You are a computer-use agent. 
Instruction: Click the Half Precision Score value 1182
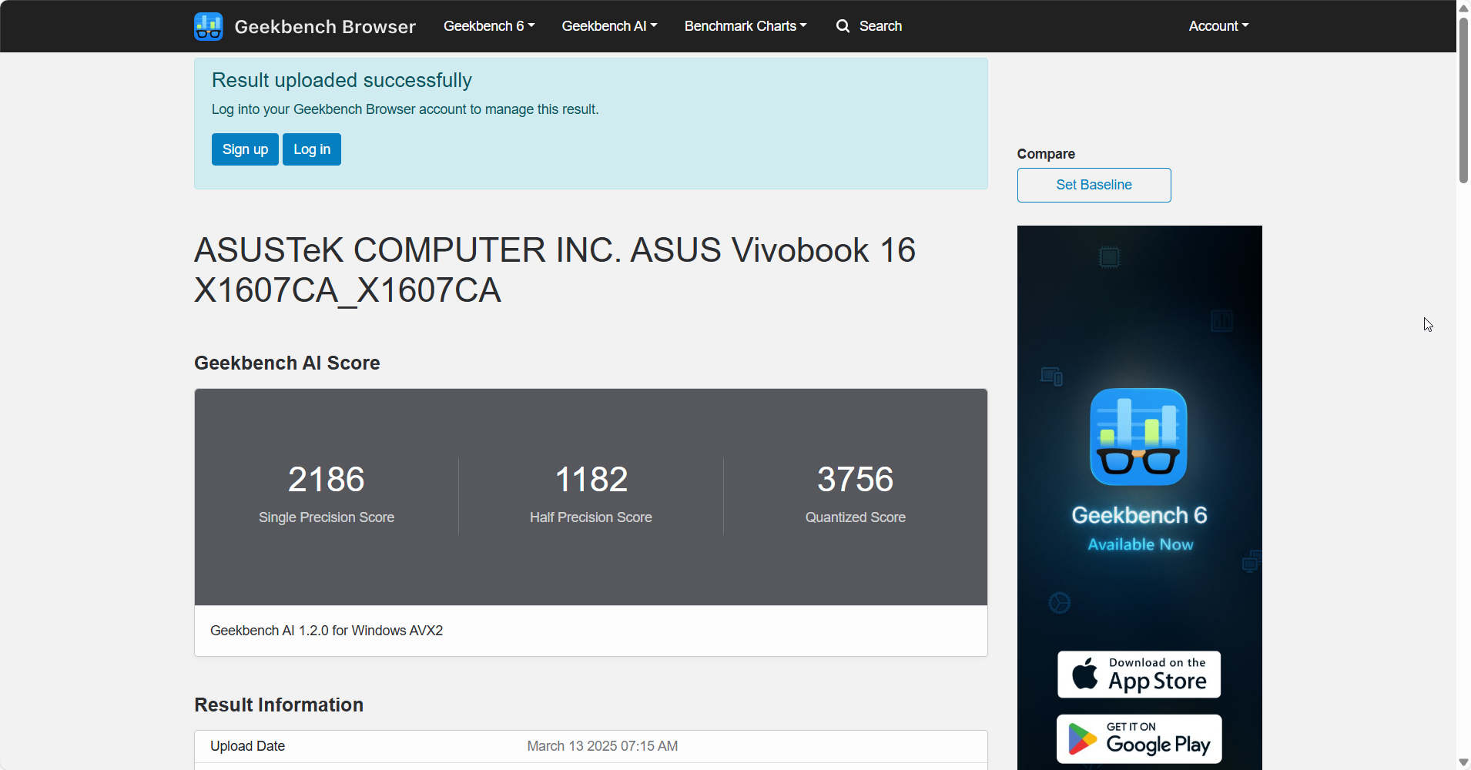(x=591, y=479)
